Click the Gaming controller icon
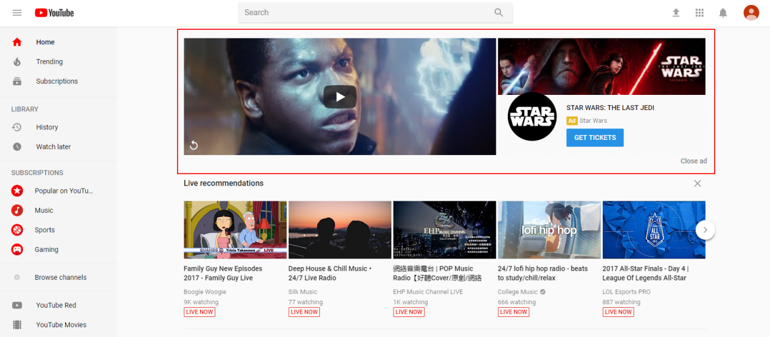The width and height of the screenshot is (770, 337). click(17, 249)
